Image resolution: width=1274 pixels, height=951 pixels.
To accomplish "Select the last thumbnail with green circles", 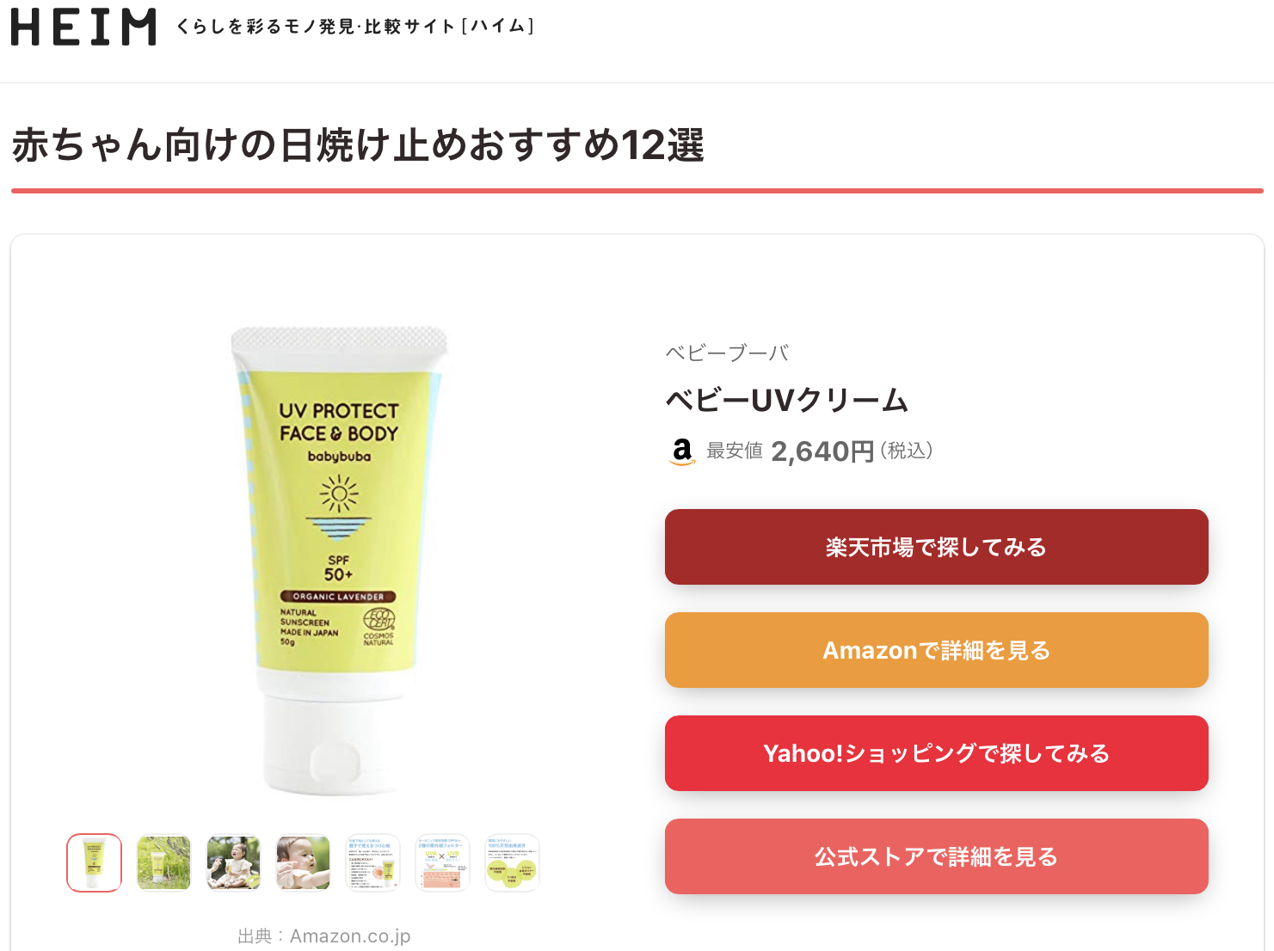I will (512, 862).
